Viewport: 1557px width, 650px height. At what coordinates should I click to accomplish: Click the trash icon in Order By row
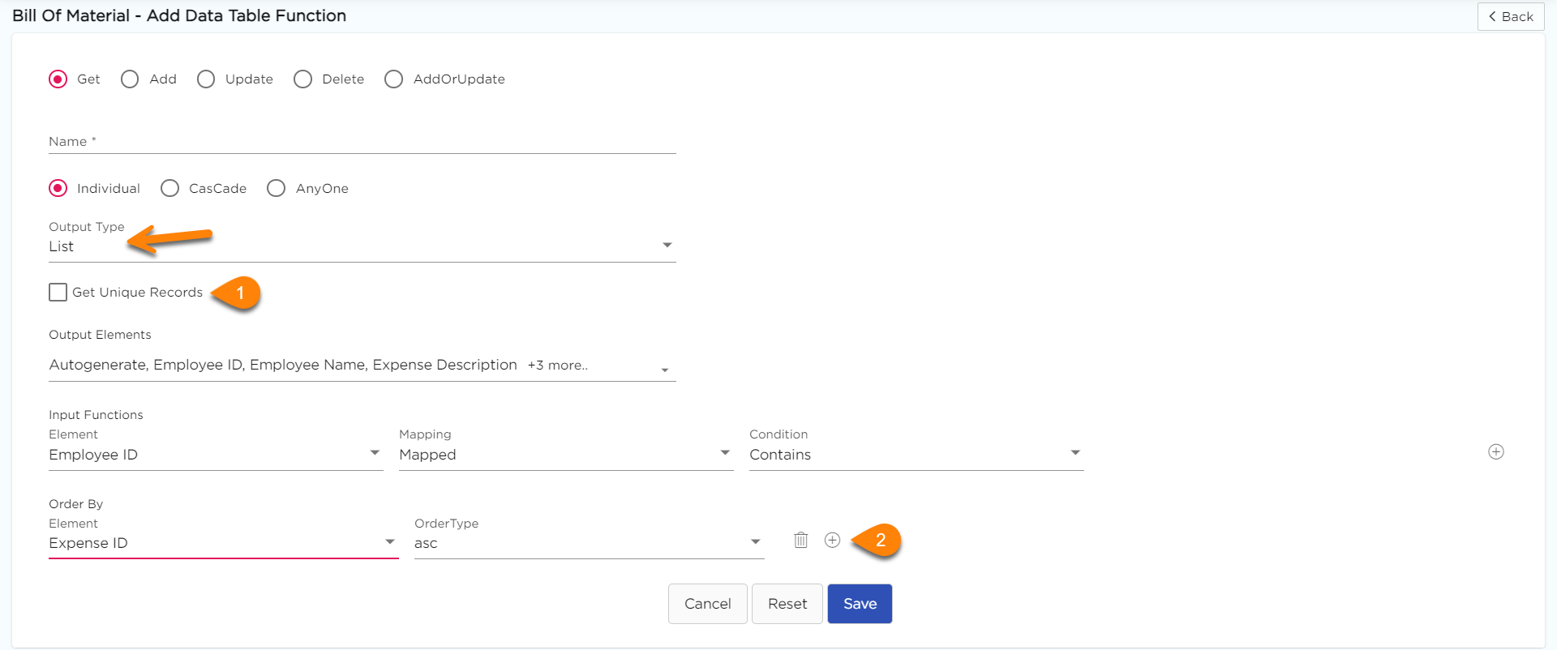tap(800, 540)
